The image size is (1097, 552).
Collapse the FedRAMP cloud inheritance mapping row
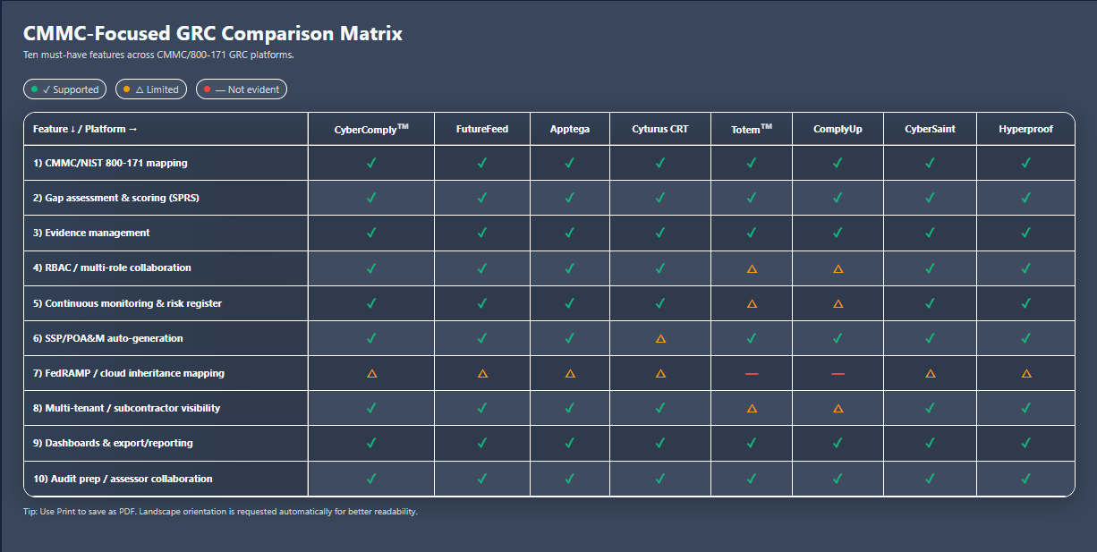coord(115,373)
